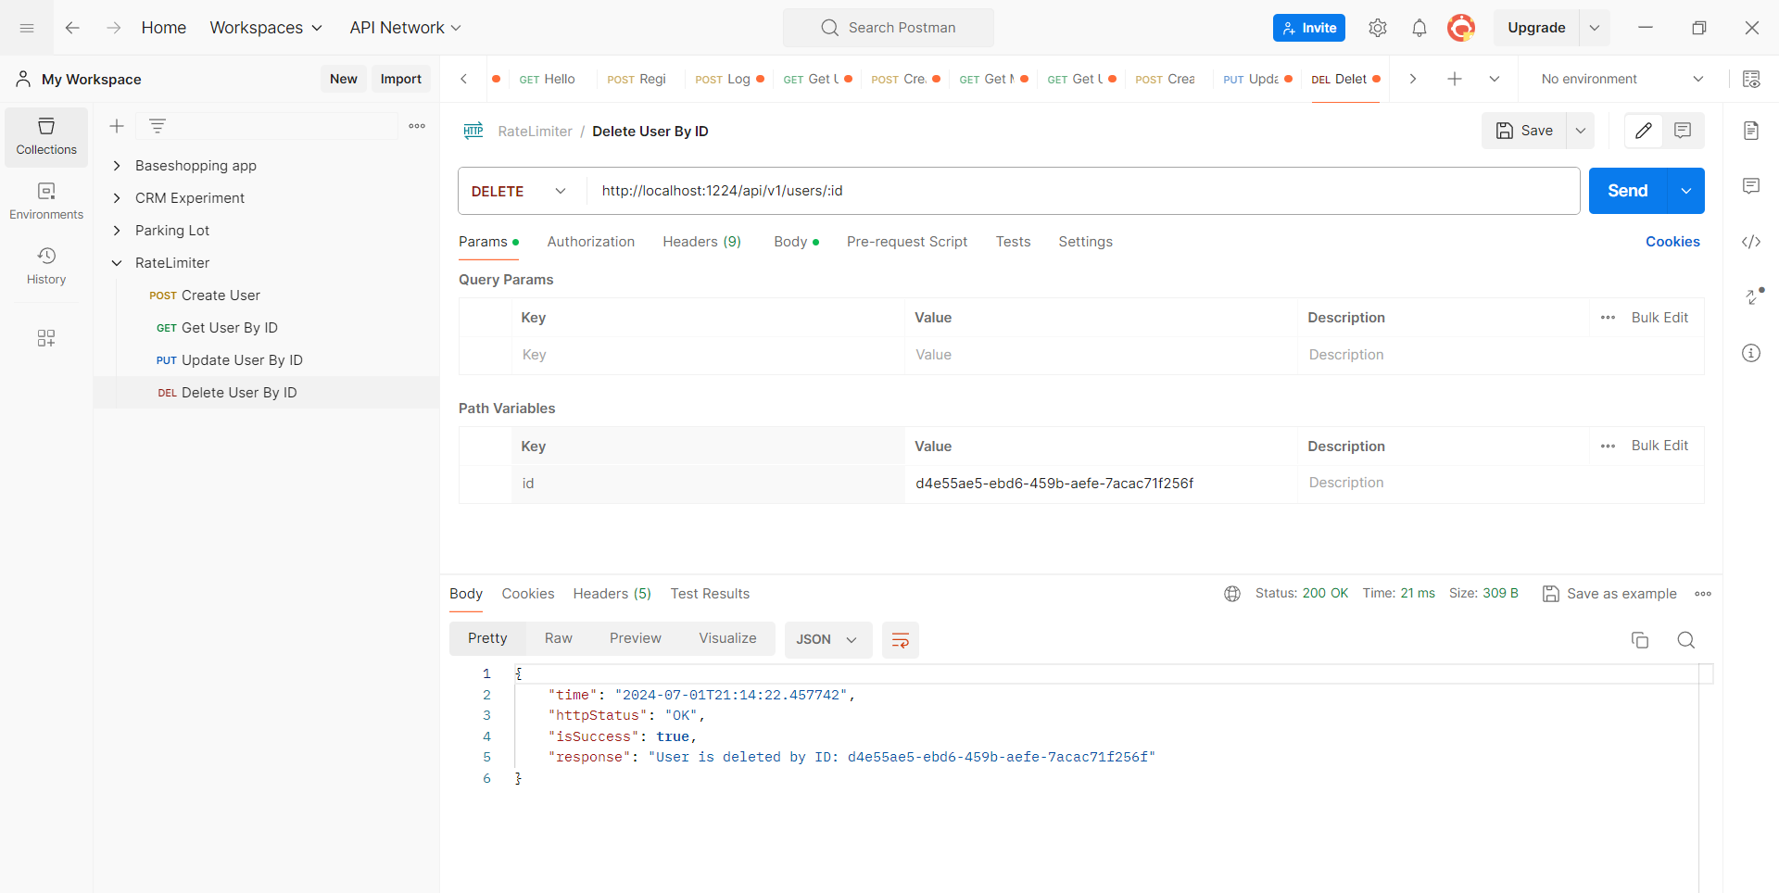Viewport: 1779px width, 893px height.
Task: Switch response view to Preview
Action: click(636, 638)
